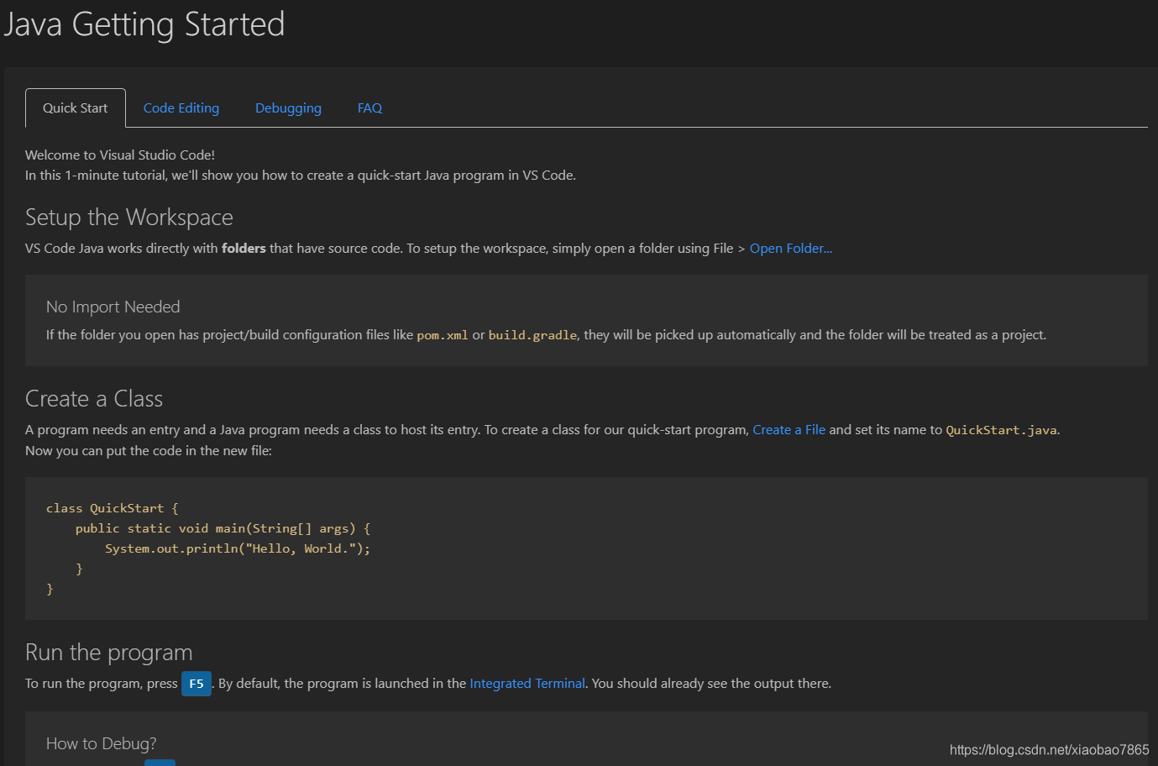The height and width of the screenshot is (766, 1158).
Task: Open the Debugging tab
Action: (x=288, y=108)
